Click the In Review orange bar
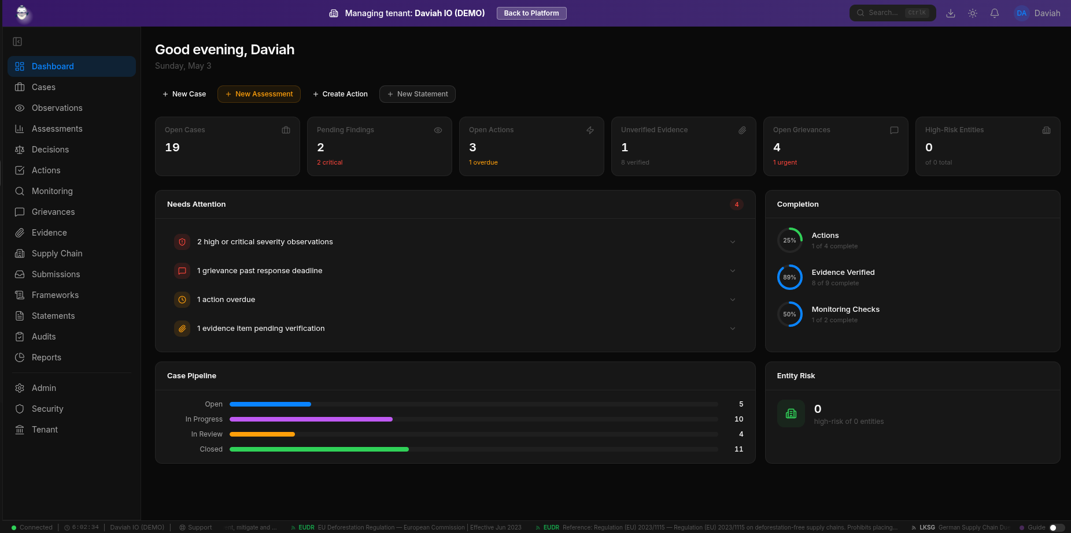Screen dimensions: 1071x533 click(x=262, y=434)
